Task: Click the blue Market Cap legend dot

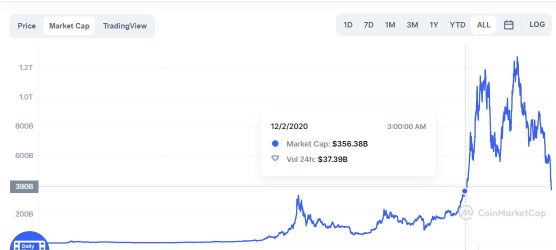Action: [275, 144]
